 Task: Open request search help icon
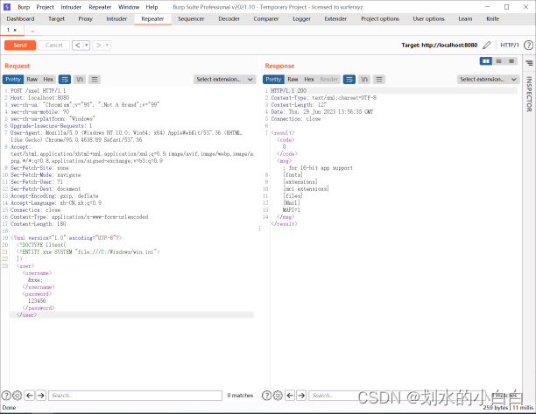[x=6, y=396]
